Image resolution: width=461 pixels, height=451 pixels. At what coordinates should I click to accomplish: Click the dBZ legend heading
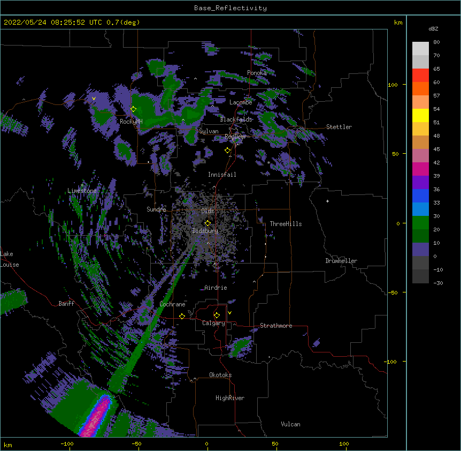[433, 29]
